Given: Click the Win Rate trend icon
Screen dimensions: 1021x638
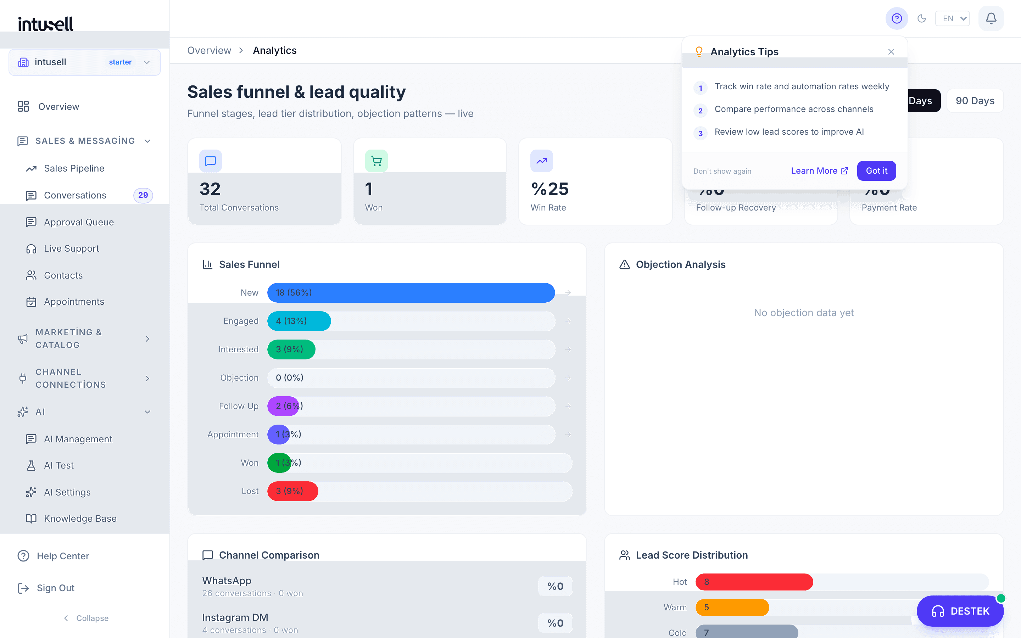Looking at the screenshot, I should tap(542, 161).
